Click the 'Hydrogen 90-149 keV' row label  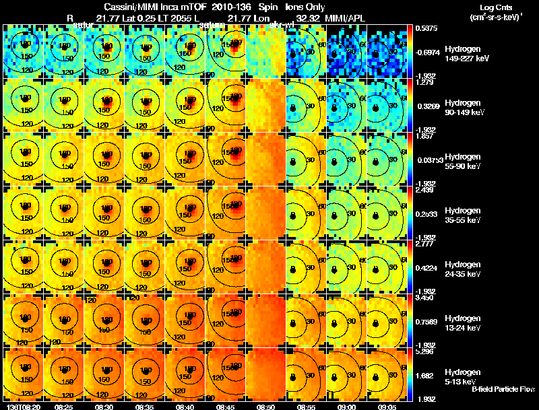point(464,108)
